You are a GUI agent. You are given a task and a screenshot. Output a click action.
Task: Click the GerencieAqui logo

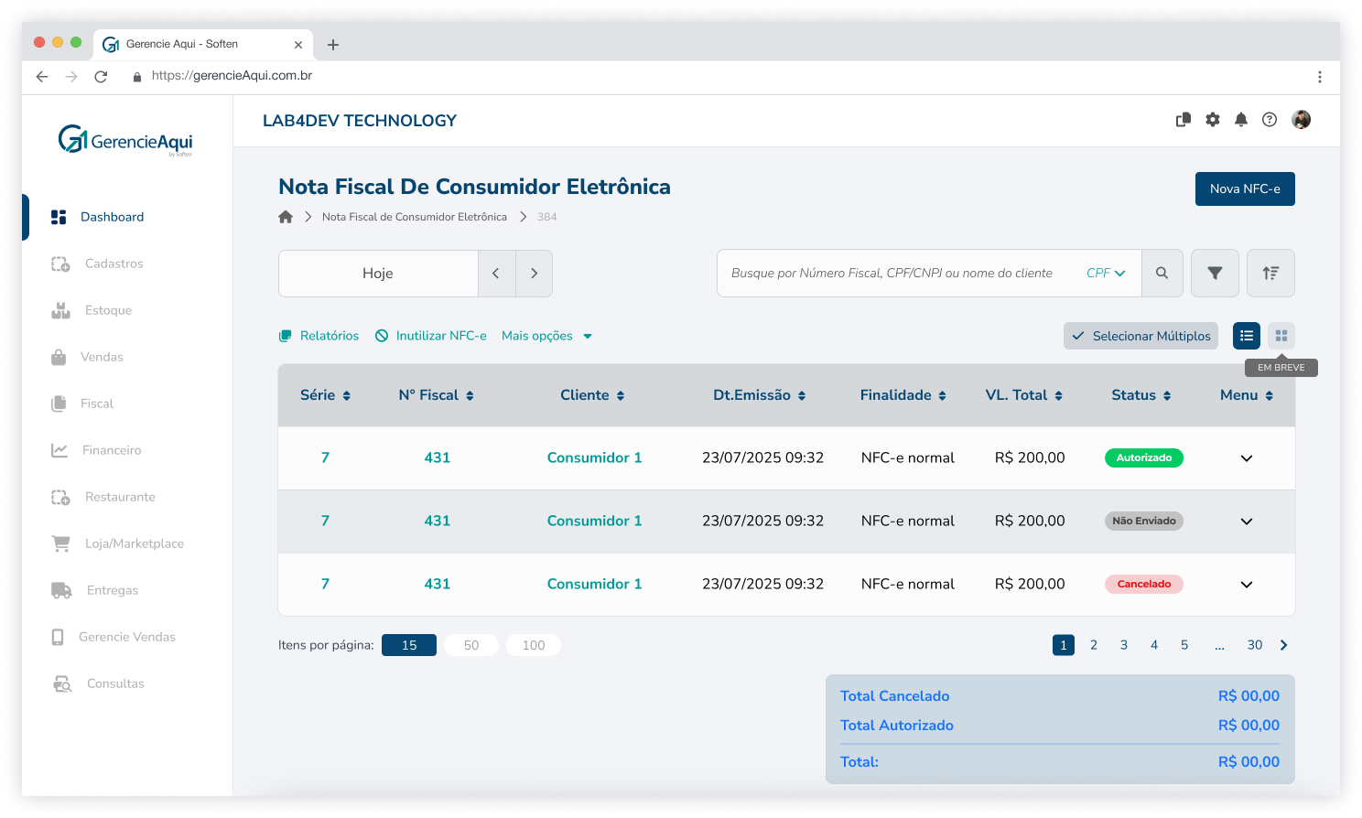[125, 141]
